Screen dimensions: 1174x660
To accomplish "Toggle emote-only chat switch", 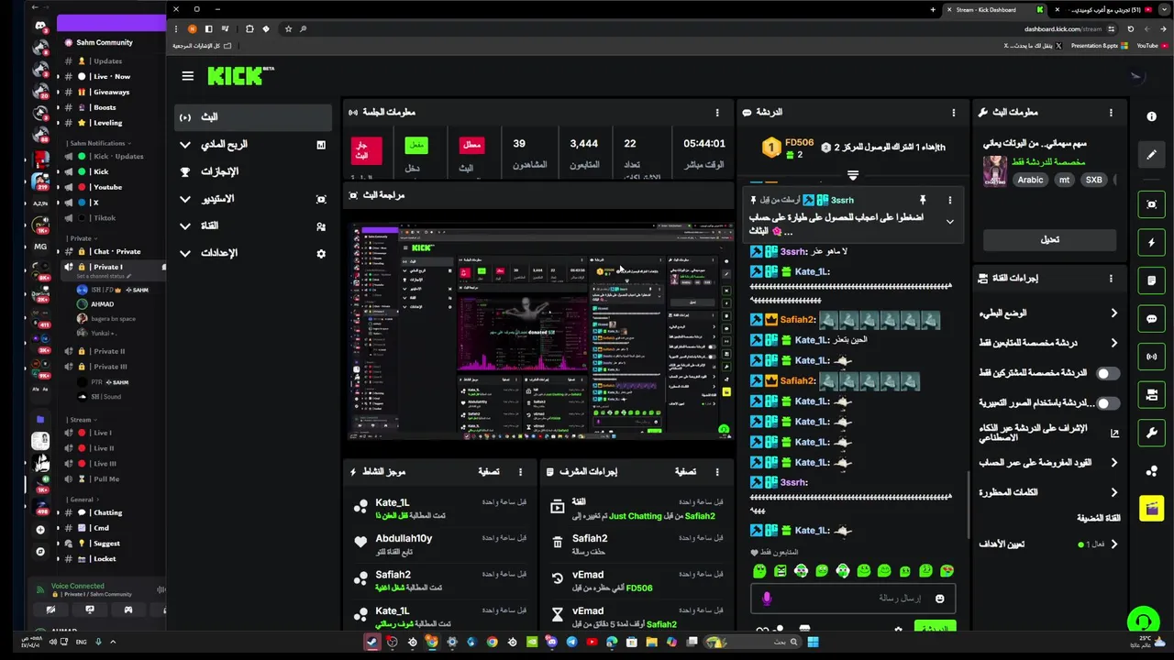I will tap(1107, 402).
